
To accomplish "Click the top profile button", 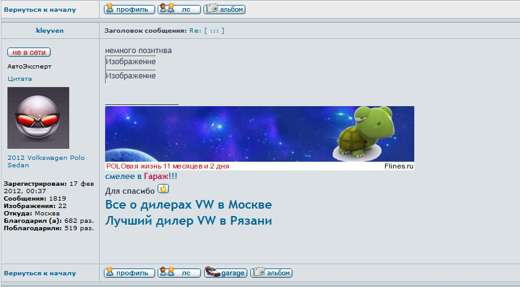I will click(129, 9).
